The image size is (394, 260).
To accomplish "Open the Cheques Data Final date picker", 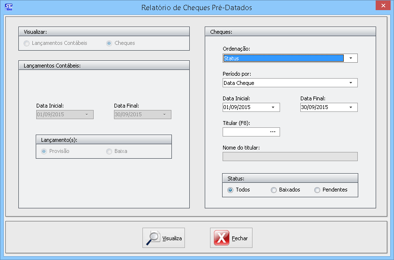I will point(351,108).
